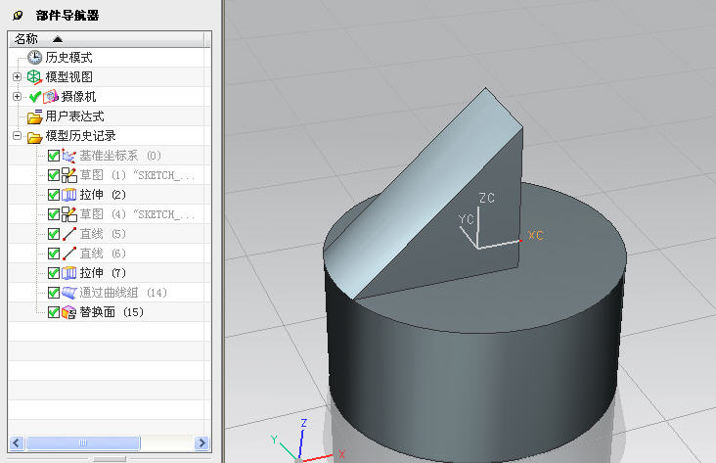
Task: Click the 拉伸 (7) extrude icon
Action: [68, 273]
